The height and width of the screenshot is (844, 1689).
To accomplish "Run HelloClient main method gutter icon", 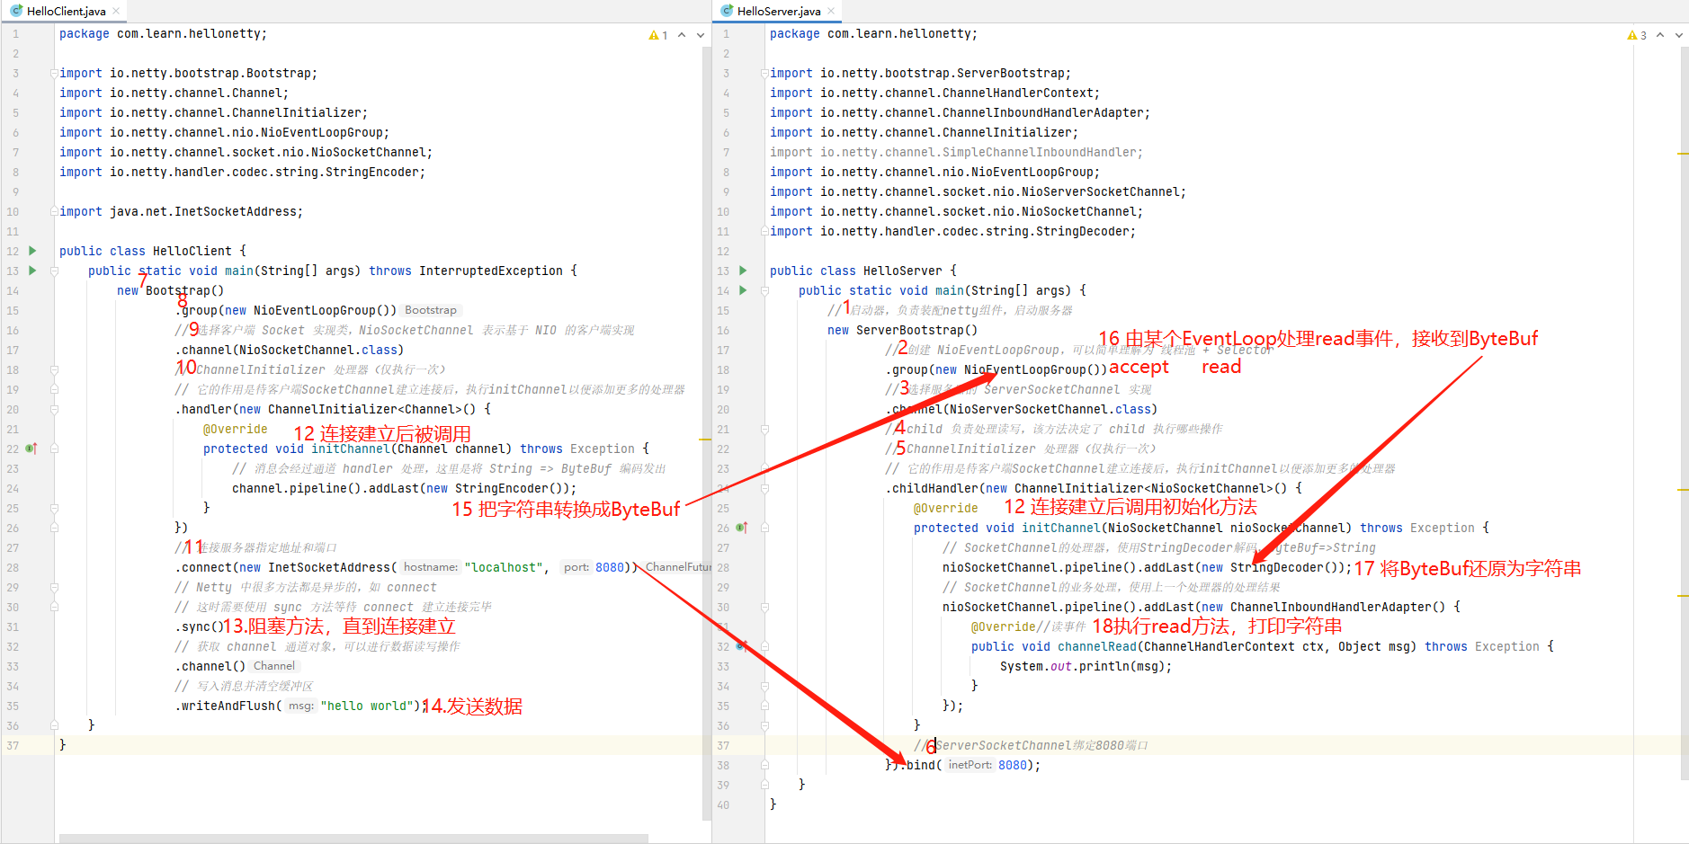I will pos(33,271).
